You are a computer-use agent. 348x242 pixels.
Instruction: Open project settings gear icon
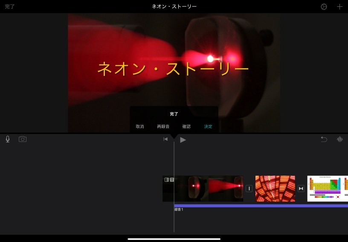(324, 7)
